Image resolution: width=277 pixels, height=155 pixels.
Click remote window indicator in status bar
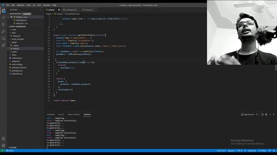(x=2, y=151)
